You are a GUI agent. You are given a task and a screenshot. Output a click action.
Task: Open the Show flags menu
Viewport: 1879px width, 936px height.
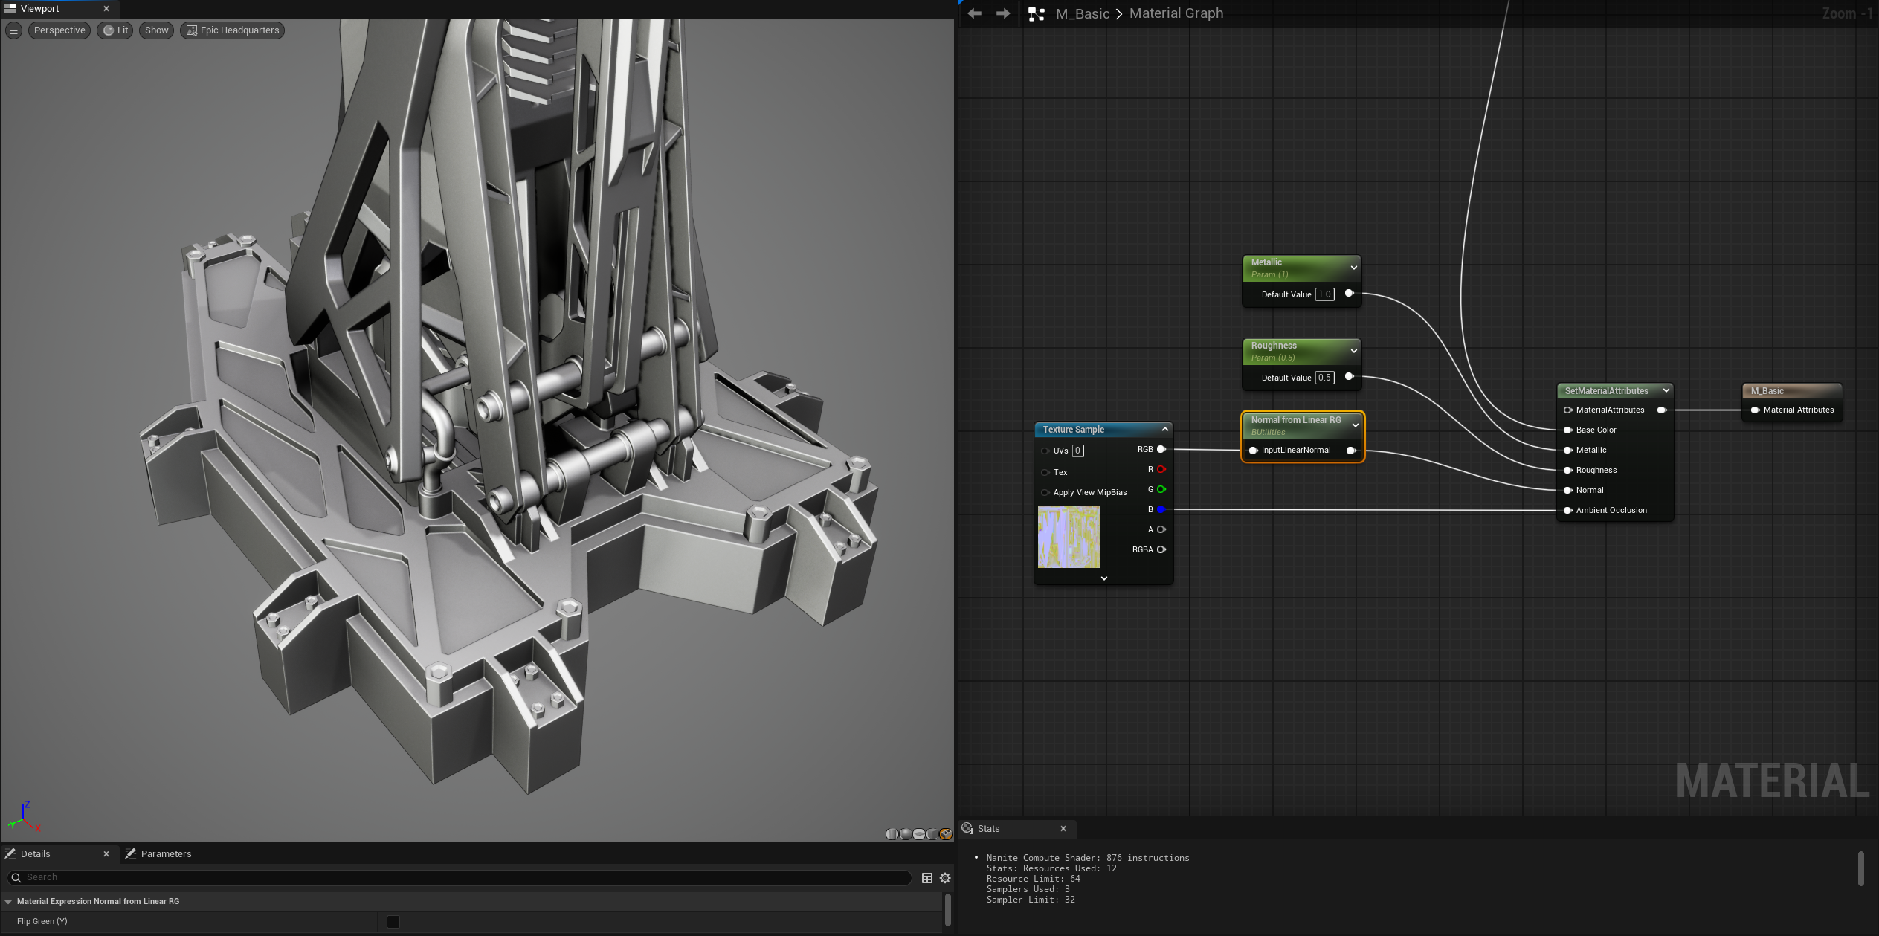pos(156,30)
